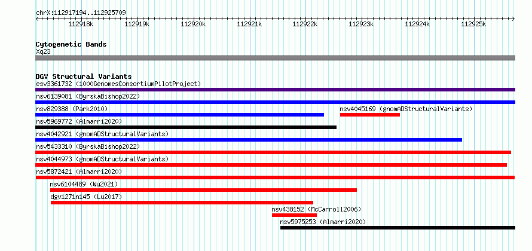This screenshot has width=532, height=251.
Task: Select the Xq23 band label
Action: point(43,51)
